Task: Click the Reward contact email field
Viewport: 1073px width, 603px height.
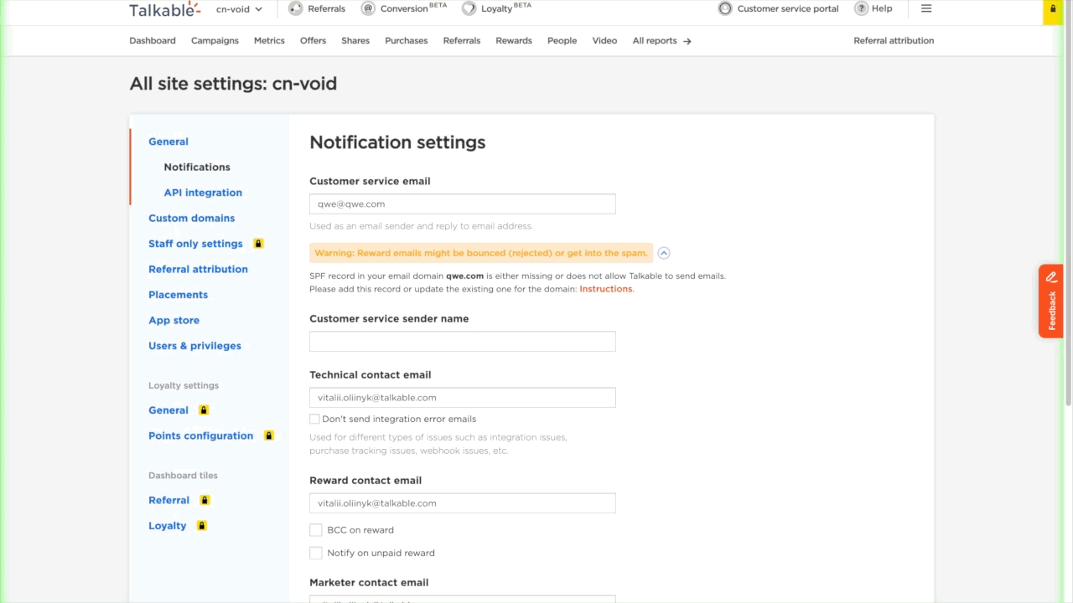Action: [x=463, y=503]
